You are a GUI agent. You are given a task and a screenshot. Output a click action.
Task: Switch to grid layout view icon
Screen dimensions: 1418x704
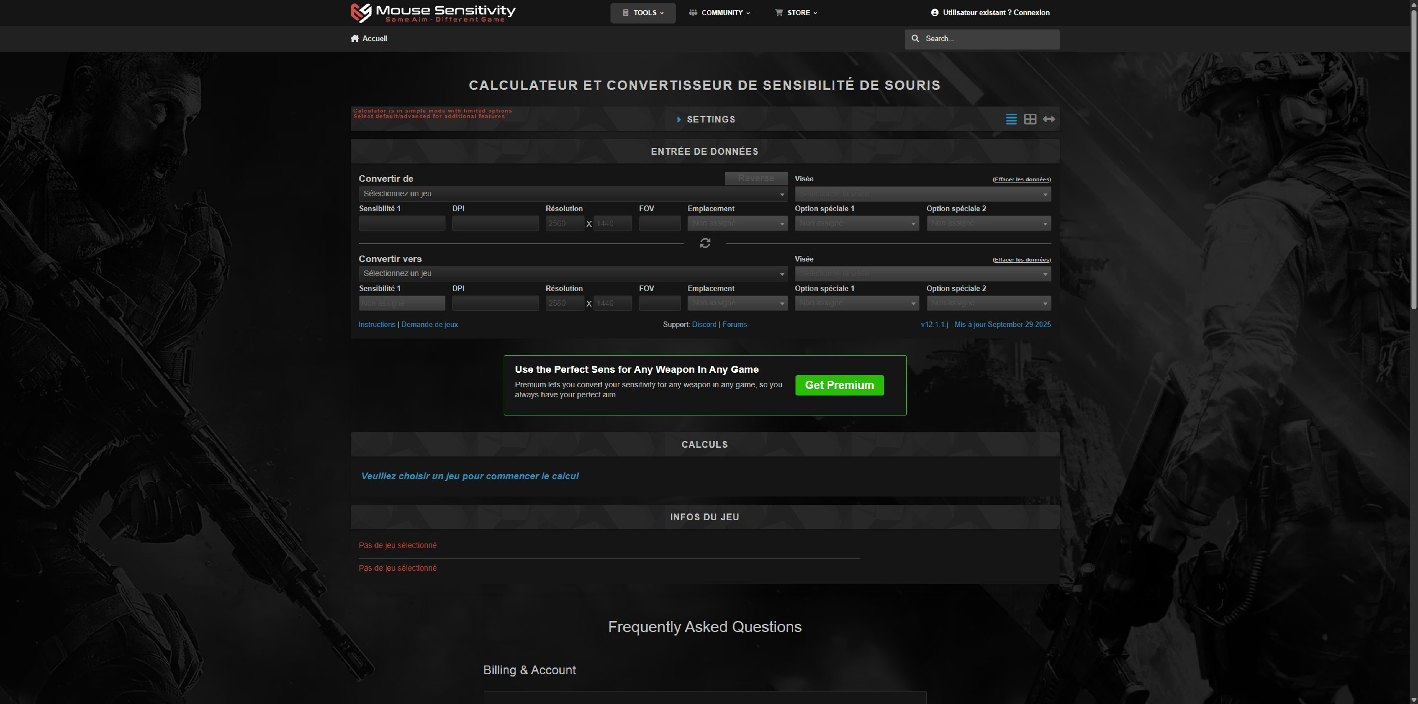(x=1030, y=119)
